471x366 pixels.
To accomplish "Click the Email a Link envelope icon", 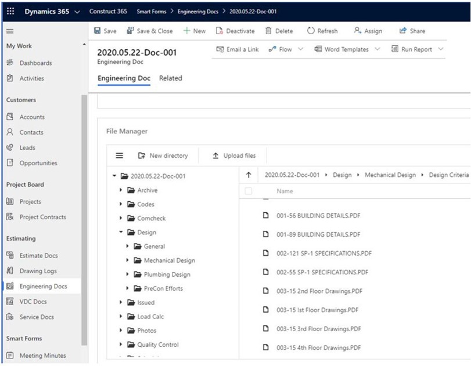I will click(x=220, y=49).
